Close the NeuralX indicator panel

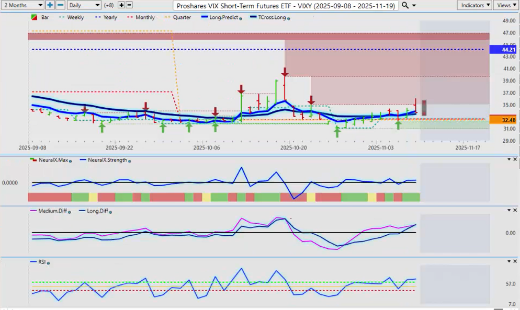click(515, 159)
